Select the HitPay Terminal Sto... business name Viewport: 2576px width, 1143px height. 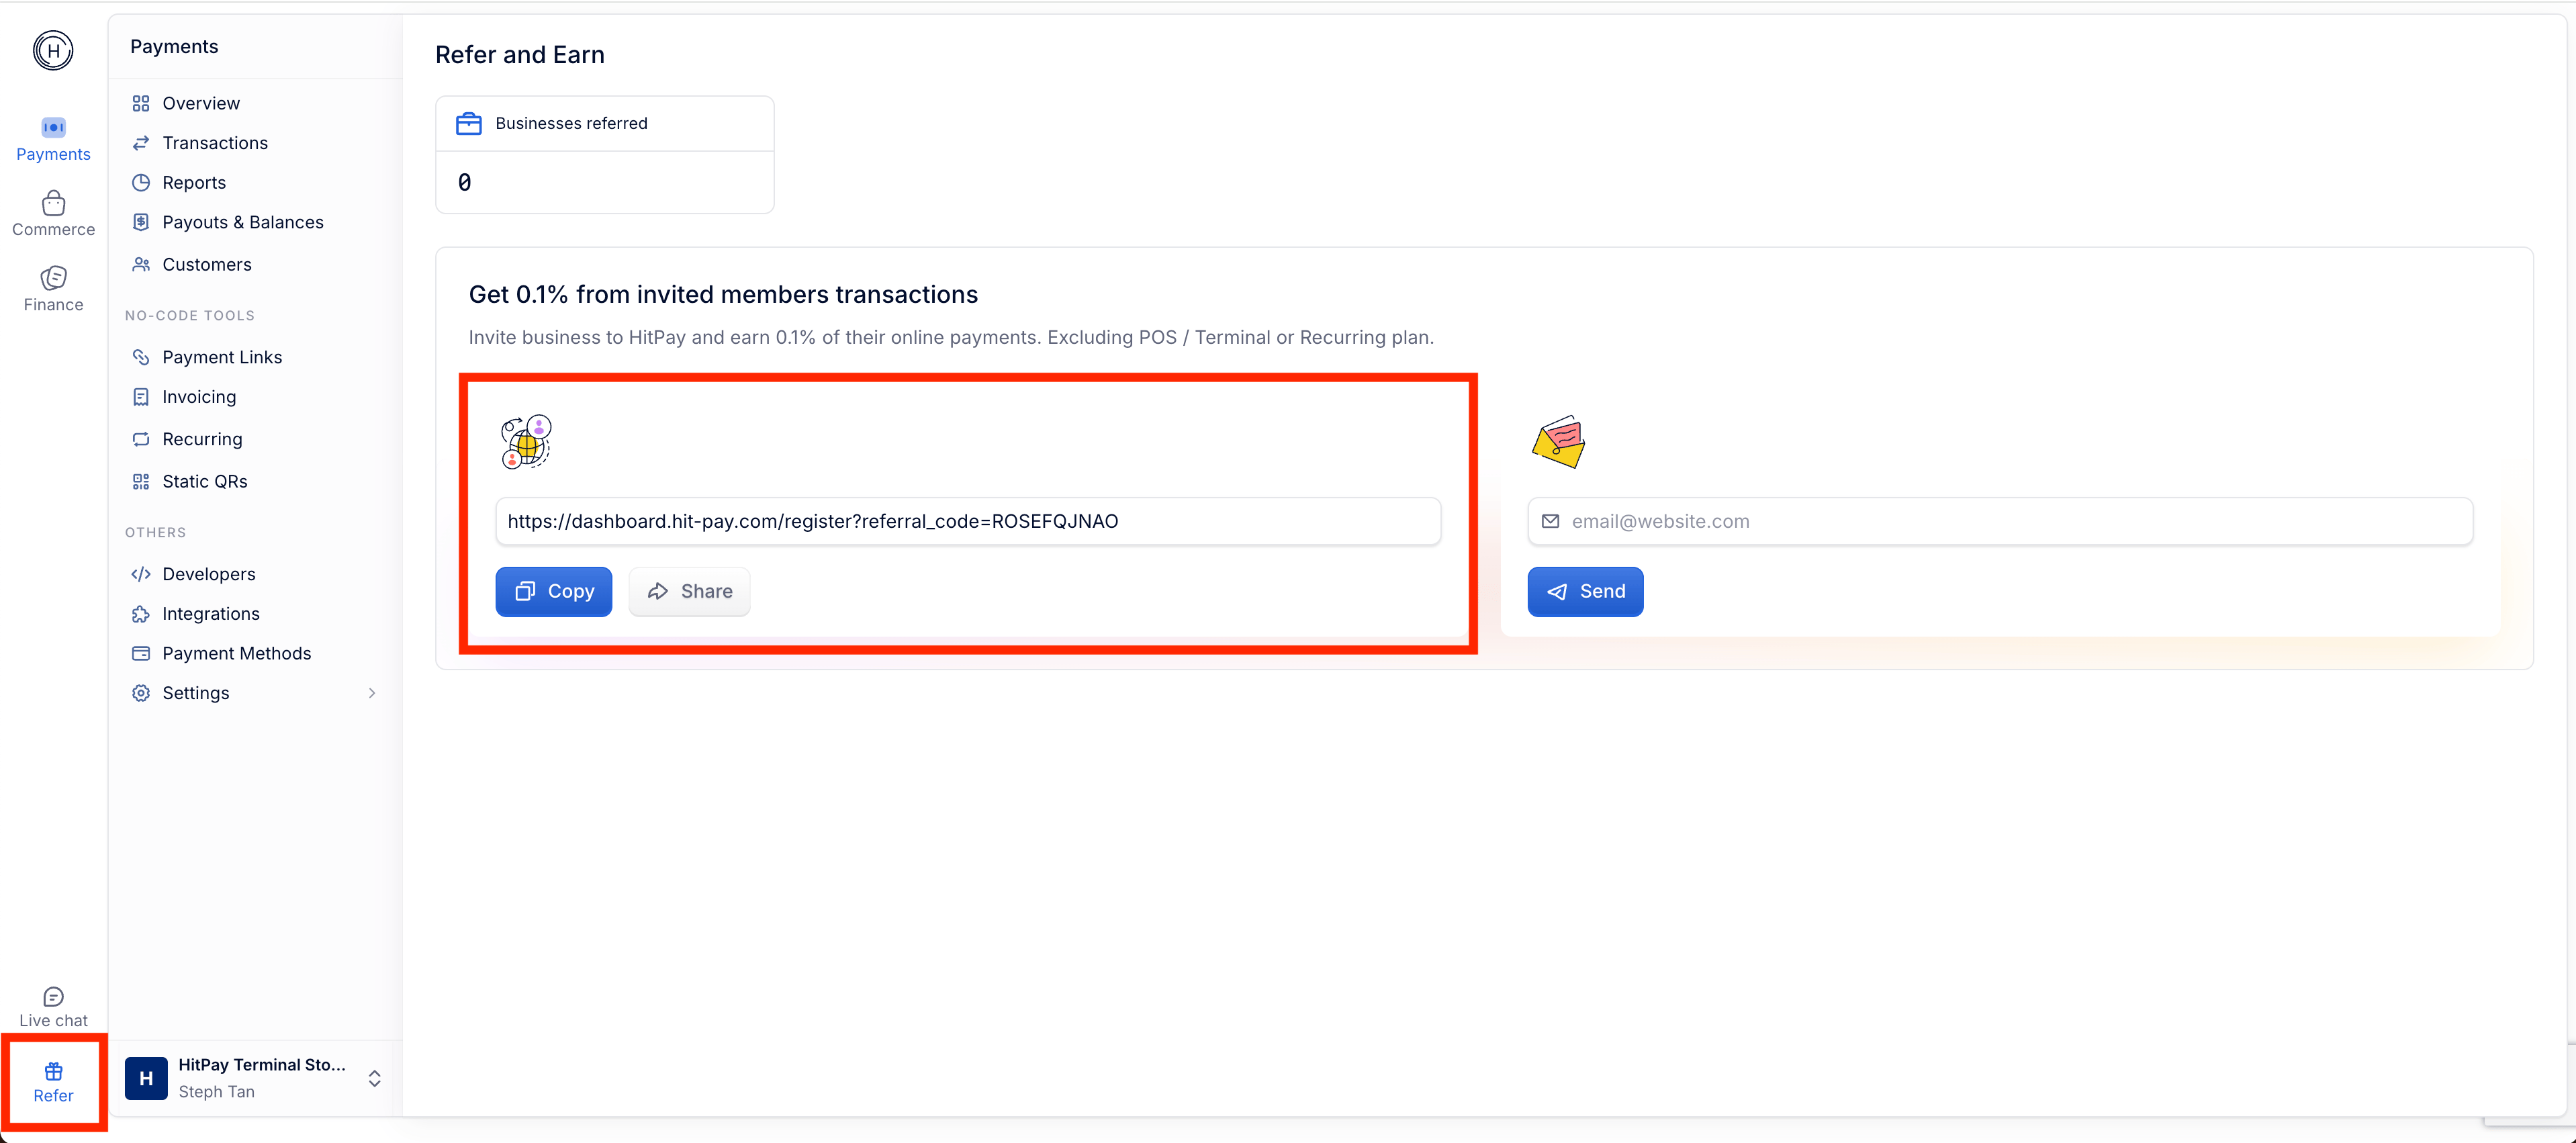pyautogui.click(x=262, y=1065)
